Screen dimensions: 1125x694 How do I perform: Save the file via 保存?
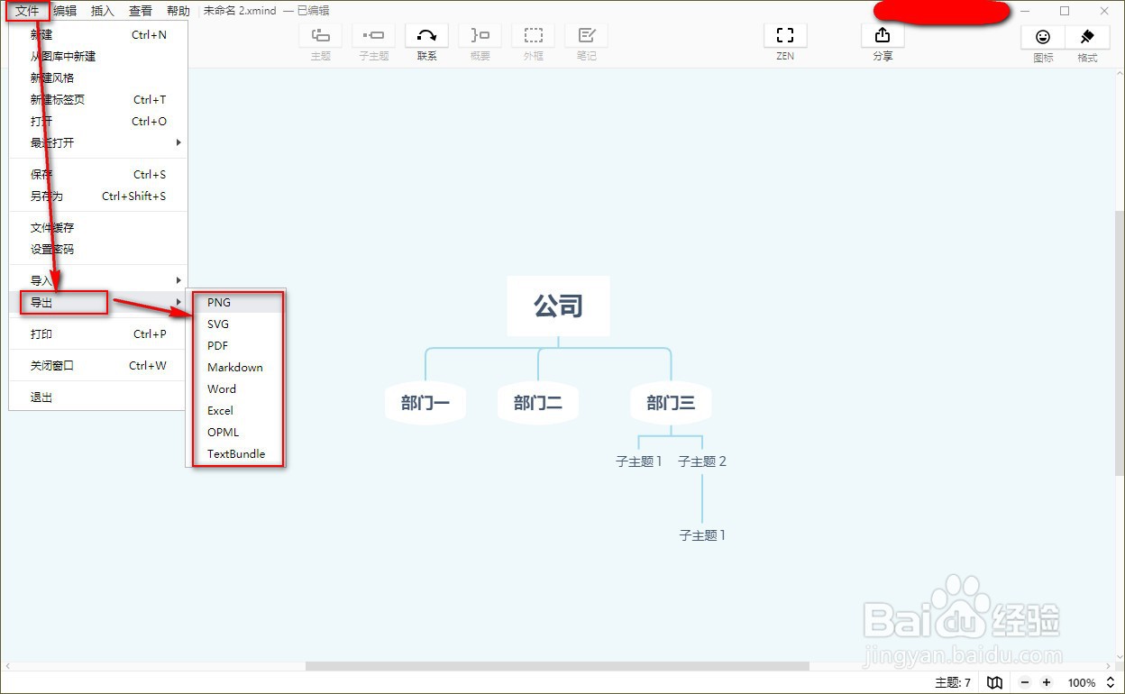[41, 174]
